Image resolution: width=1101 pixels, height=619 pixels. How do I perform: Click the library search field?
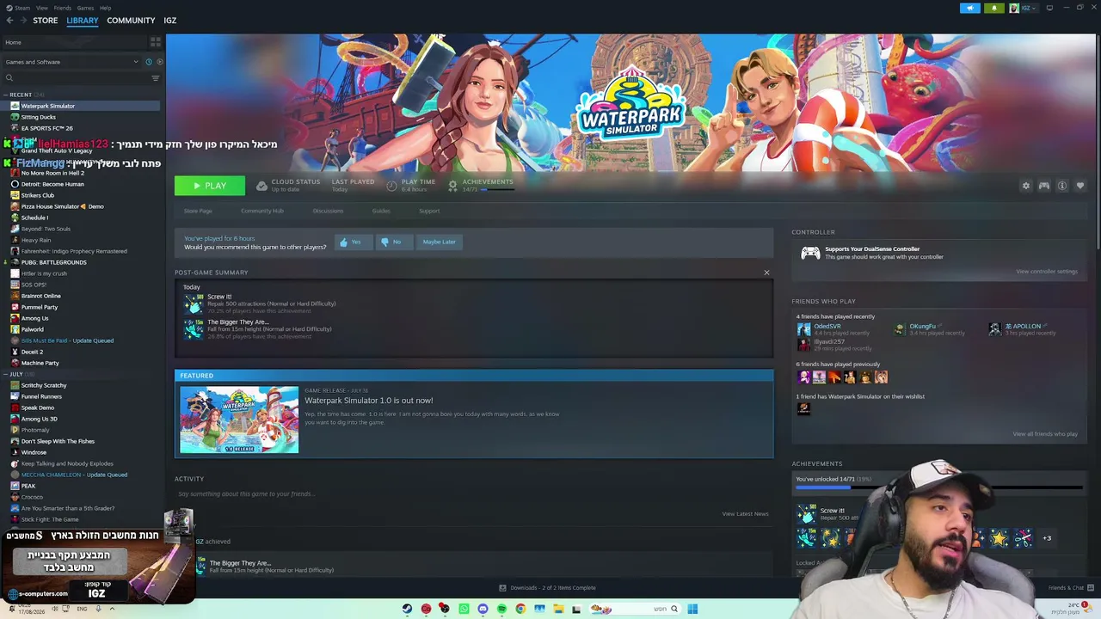[76, 78]
